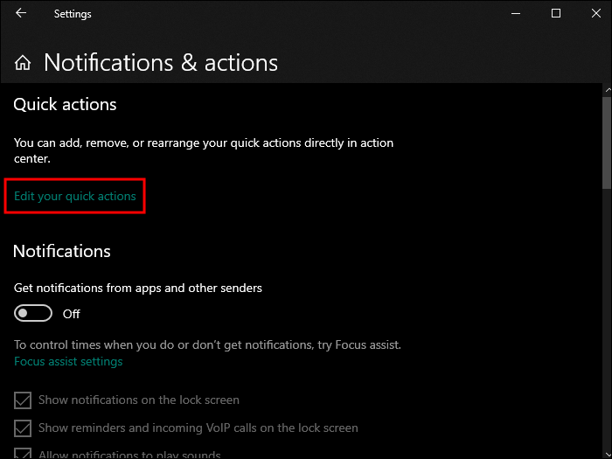612x459 pixels.
Task: Toggle Allow notifications to play sounds checkbox
Action: 23,454
